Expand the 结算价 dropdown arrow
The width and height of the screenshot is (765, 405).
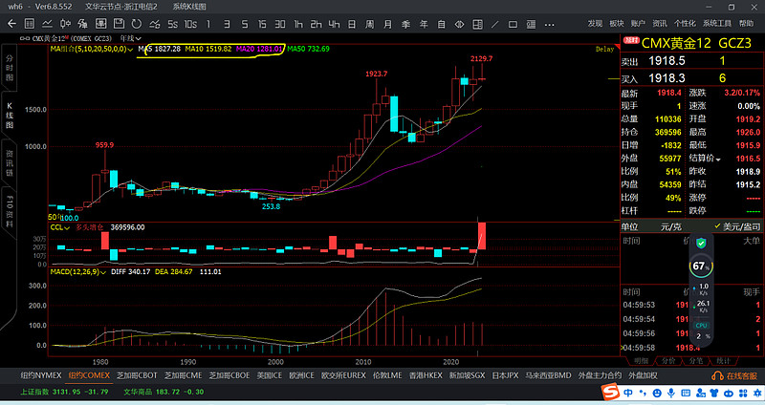pyautogui.click(x=718, y=160)
